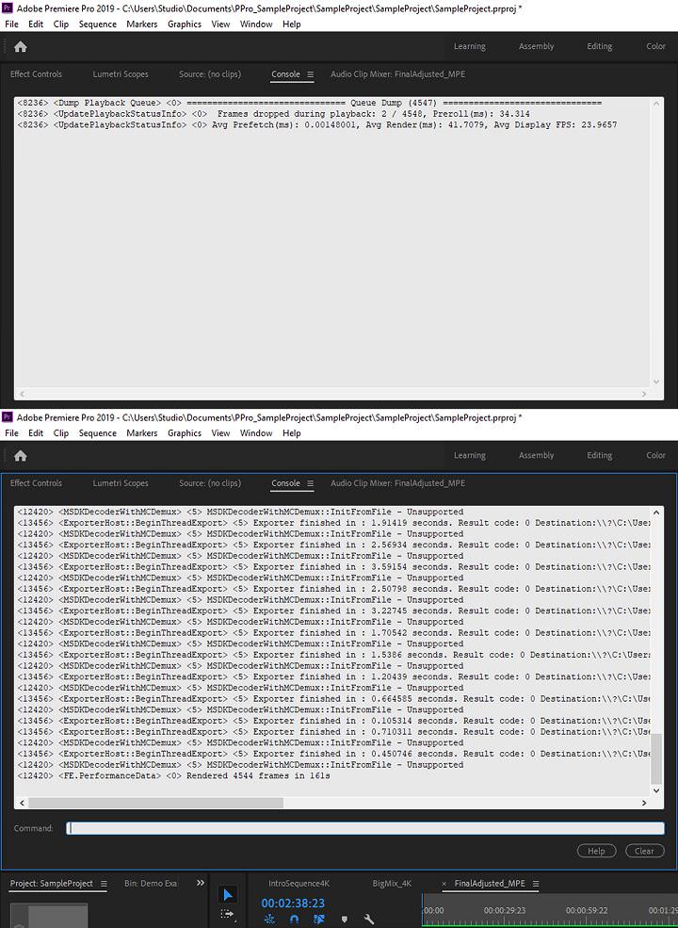Click down arrow of upper console scrollbar

(x=655, y=382)
